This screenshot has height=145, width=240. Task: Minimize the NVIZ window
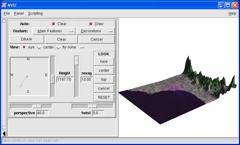tap(221, 5)
